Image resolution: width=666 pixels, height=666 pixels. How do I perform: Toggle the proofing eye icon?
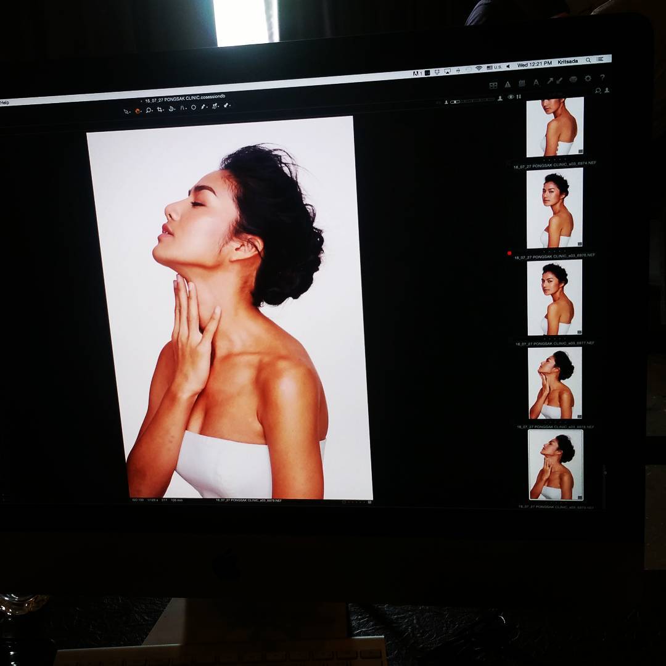point(511,97)
